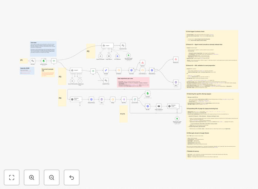Click the pink User experience per case note
The width and height of the screenshot is (258, 189).
(133, 82)
